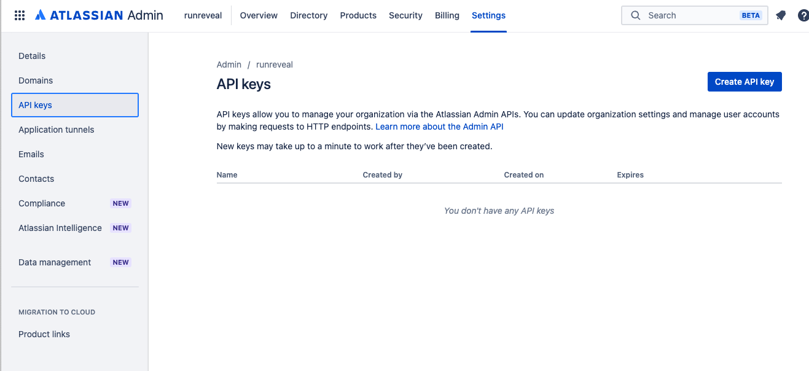
Task: Switch to the Security tab
Action: click(405, 15)
